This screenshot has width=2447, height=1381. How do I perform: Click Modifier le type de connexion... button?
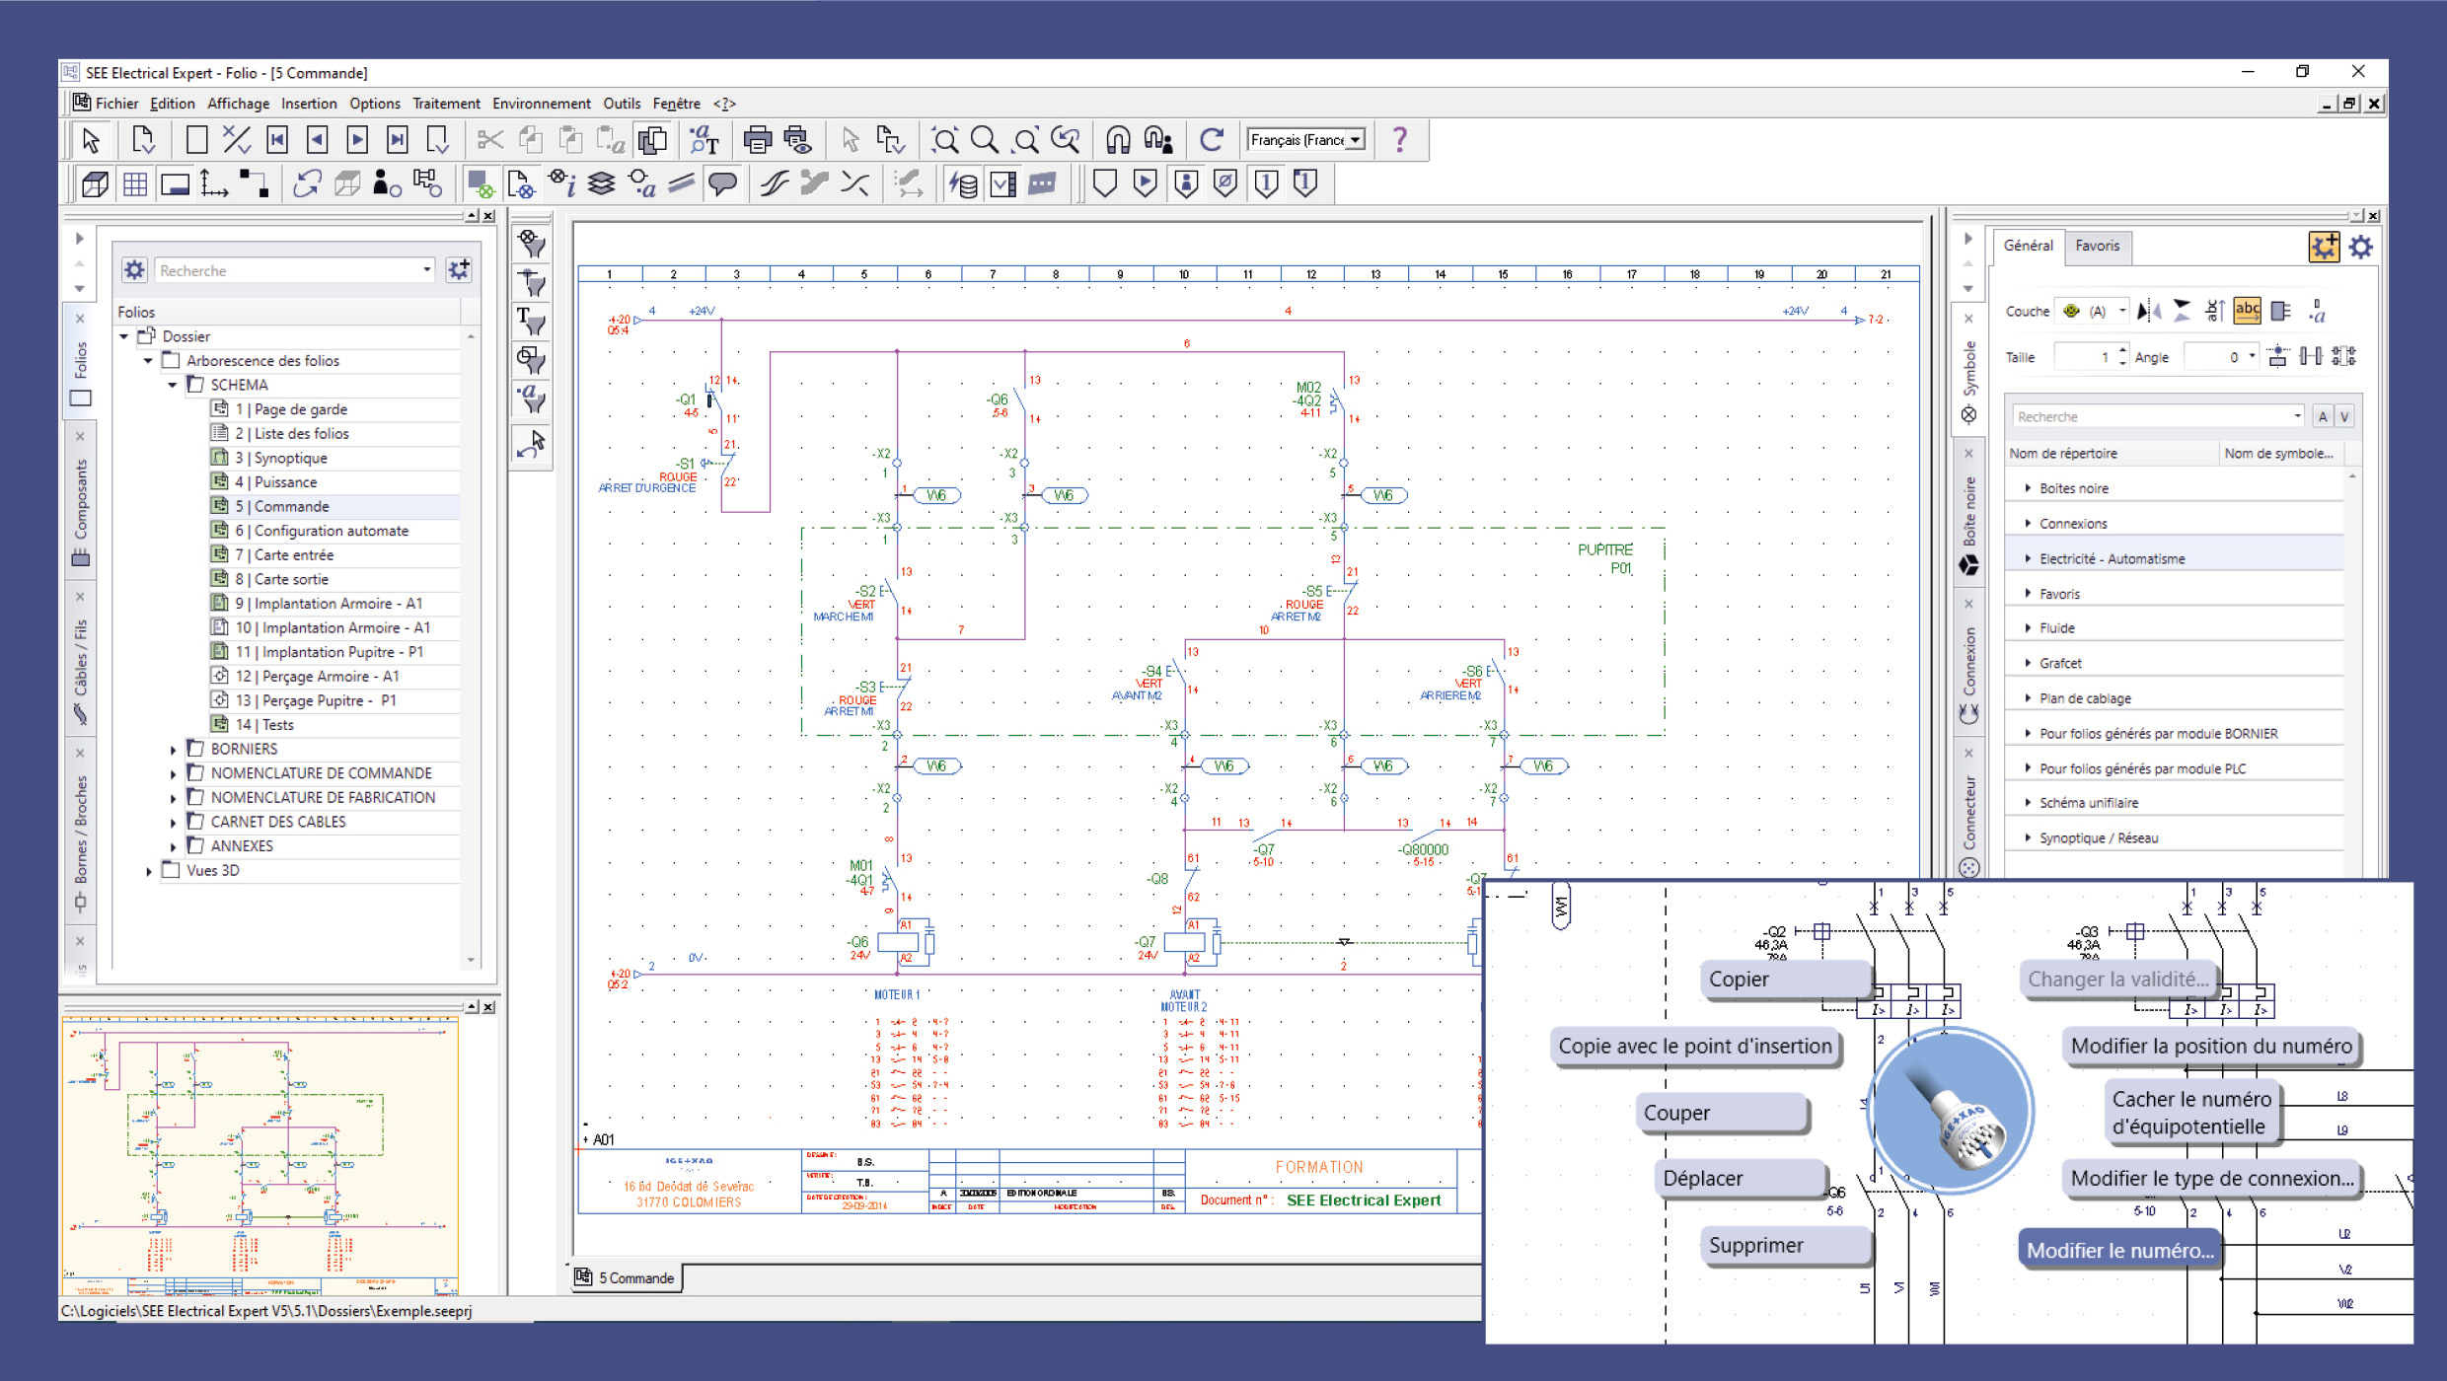tap(2211, 1178)
